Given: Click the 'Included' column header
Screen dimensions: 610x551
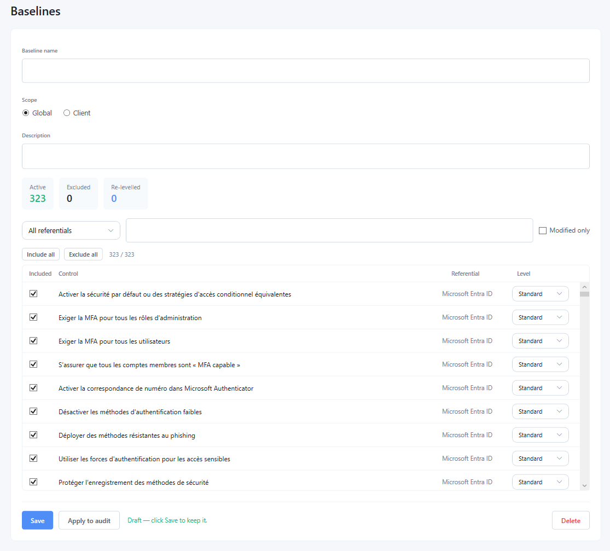Looking at the screenshot, I should coord(40,274).
